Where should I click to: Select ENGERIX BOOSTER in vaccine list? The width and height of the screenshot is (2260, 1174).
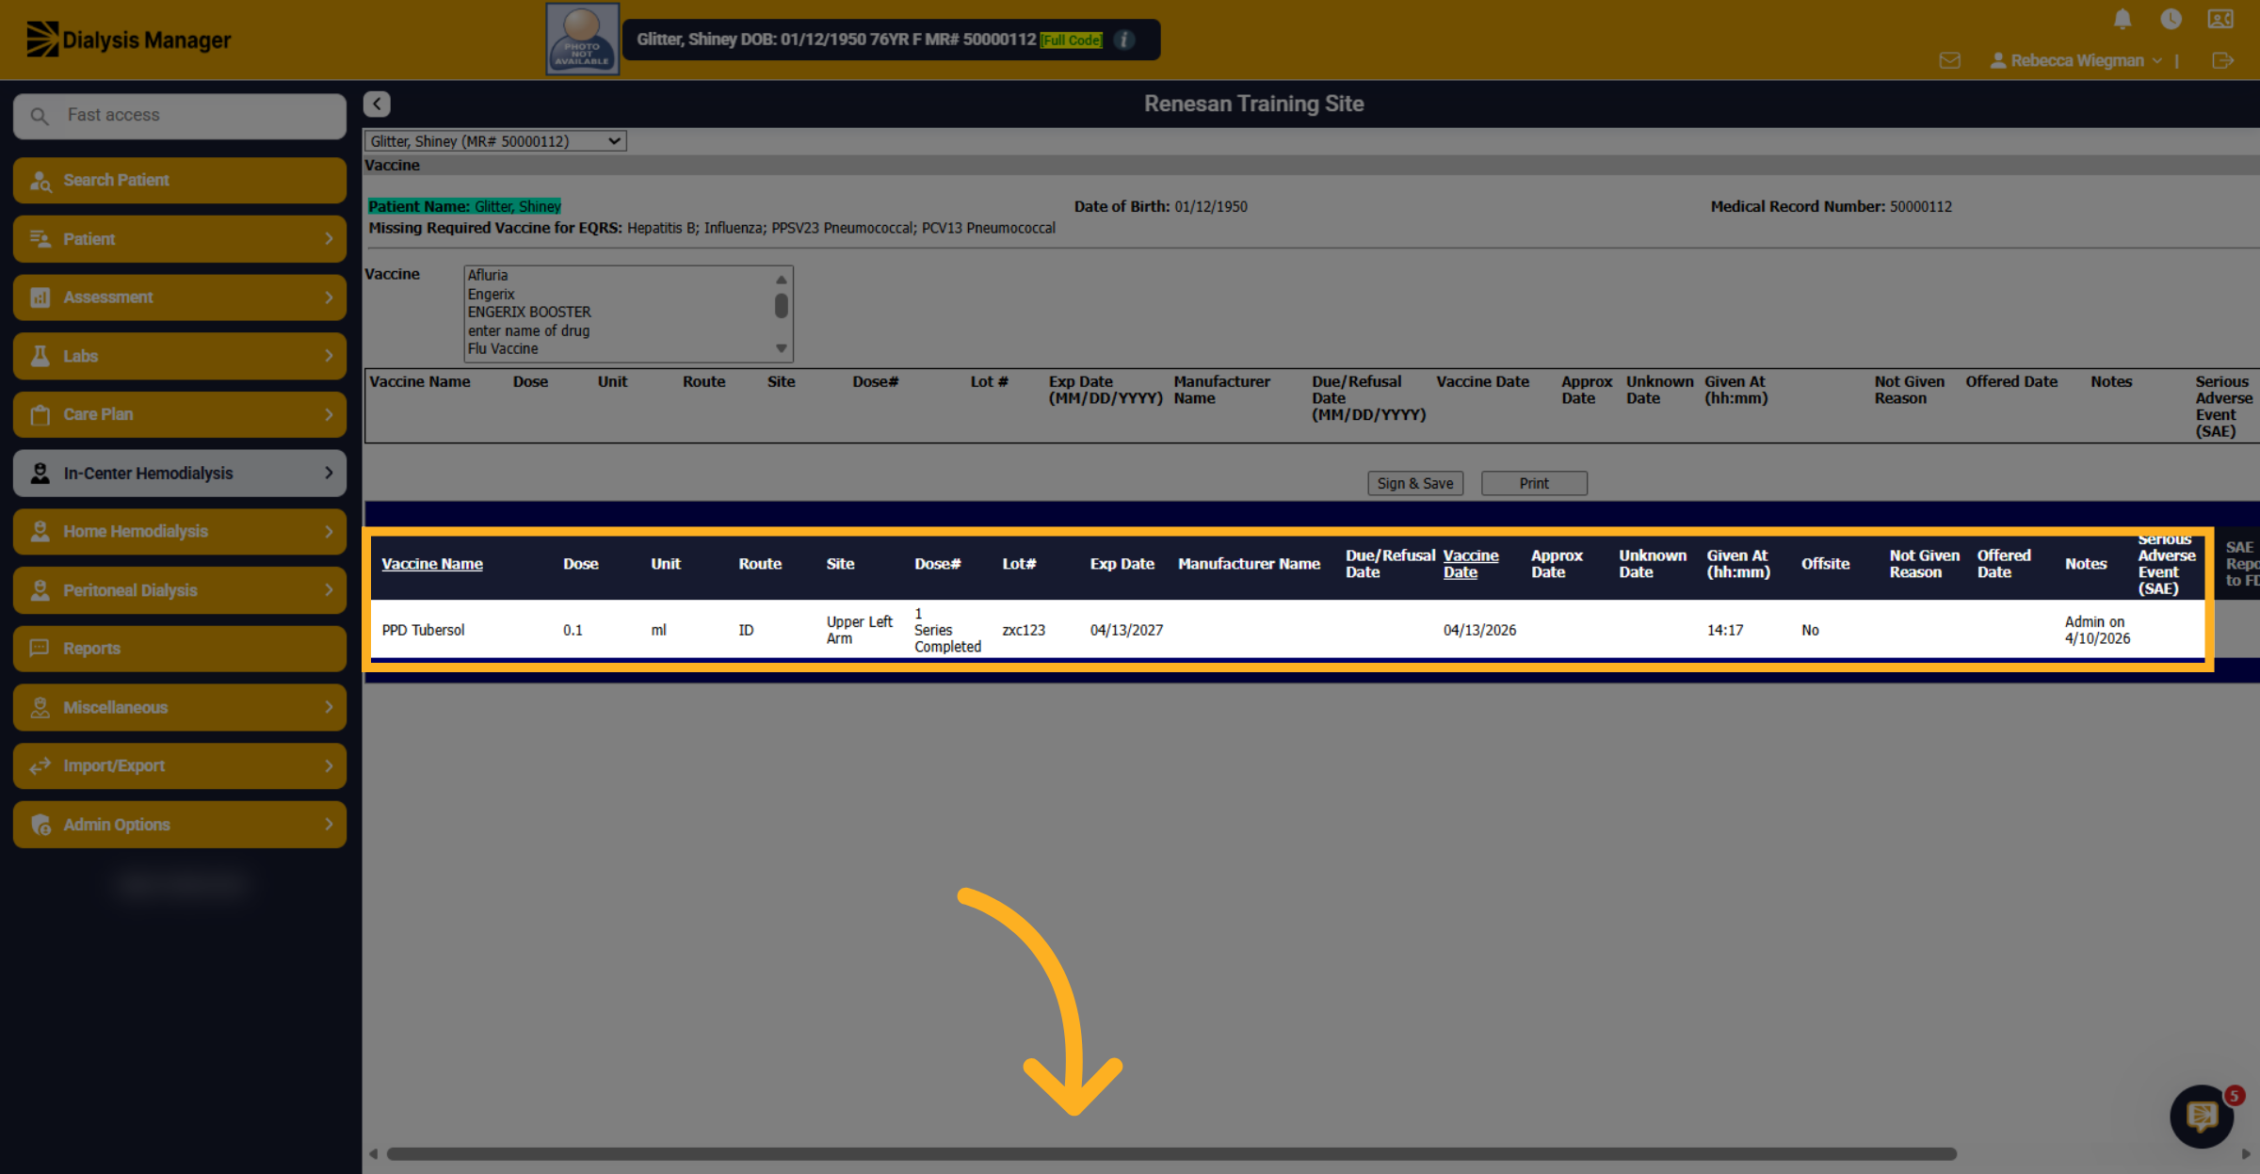pyautogui.click(x=529, y=312)
